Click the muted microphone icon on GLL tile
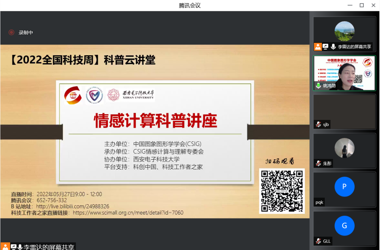This screenshot has width=380, height=250. click(x=318, y=241)
